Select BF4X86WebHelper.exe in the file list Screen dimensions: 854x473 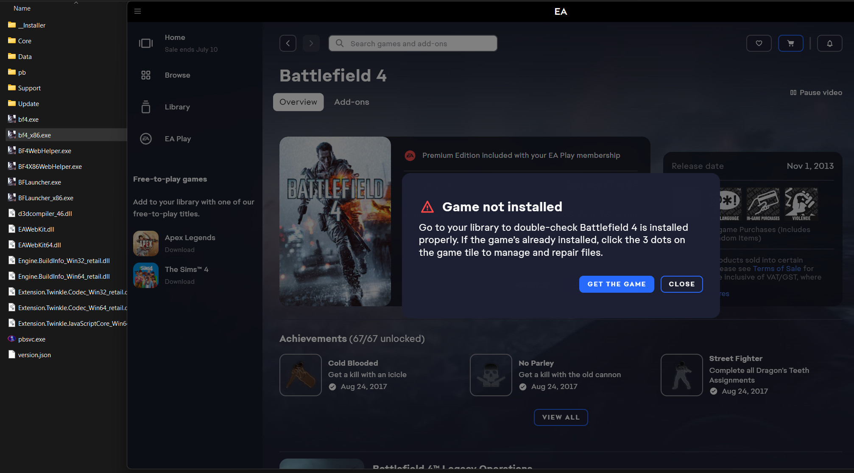50,167
